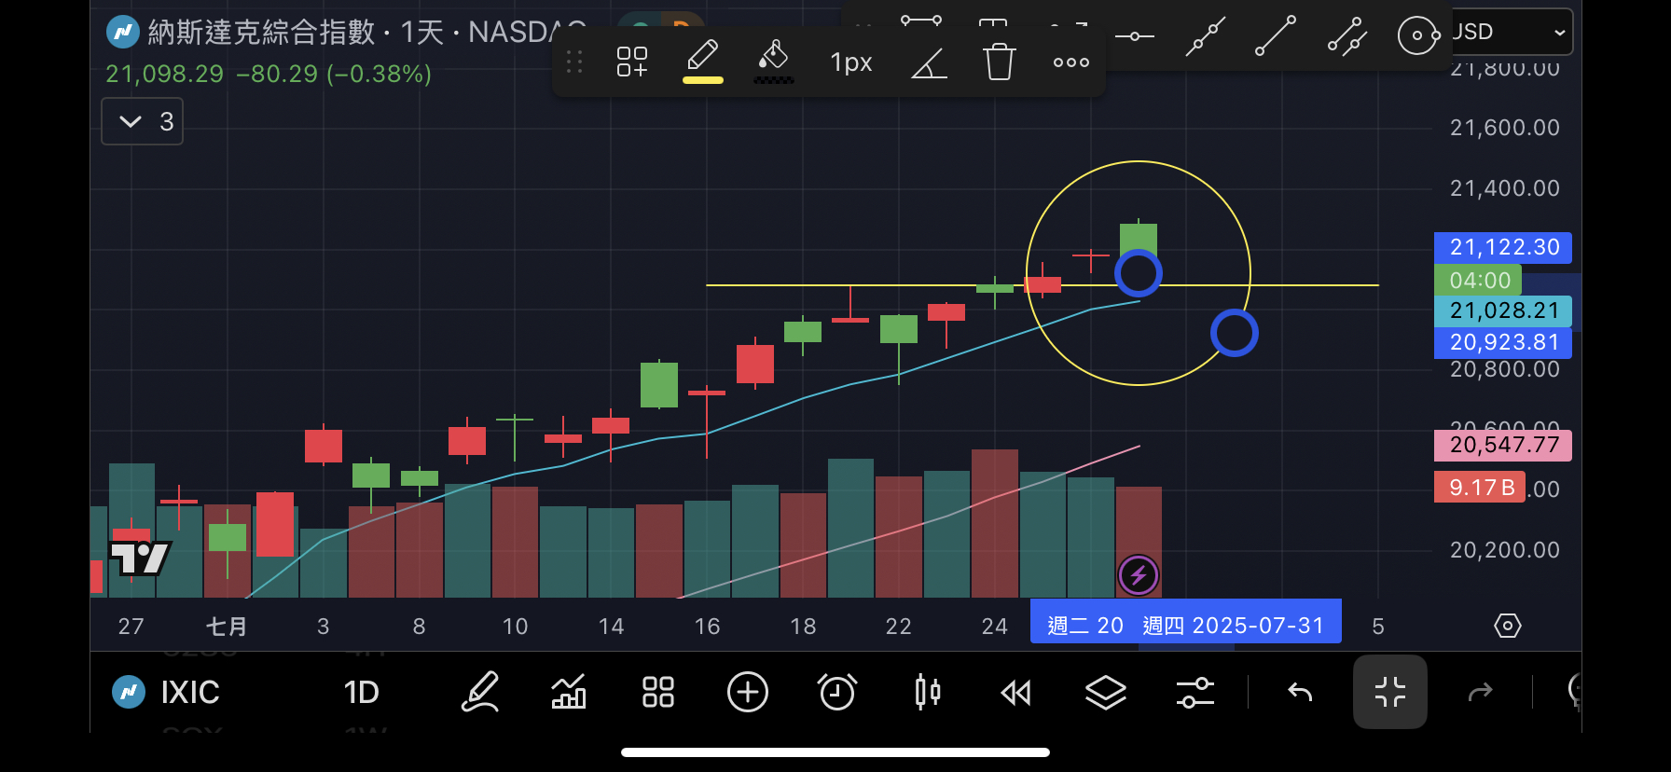Start bar replay with rewind icon
This screenshot has width=1671, height=772.
pos(1015,693)
